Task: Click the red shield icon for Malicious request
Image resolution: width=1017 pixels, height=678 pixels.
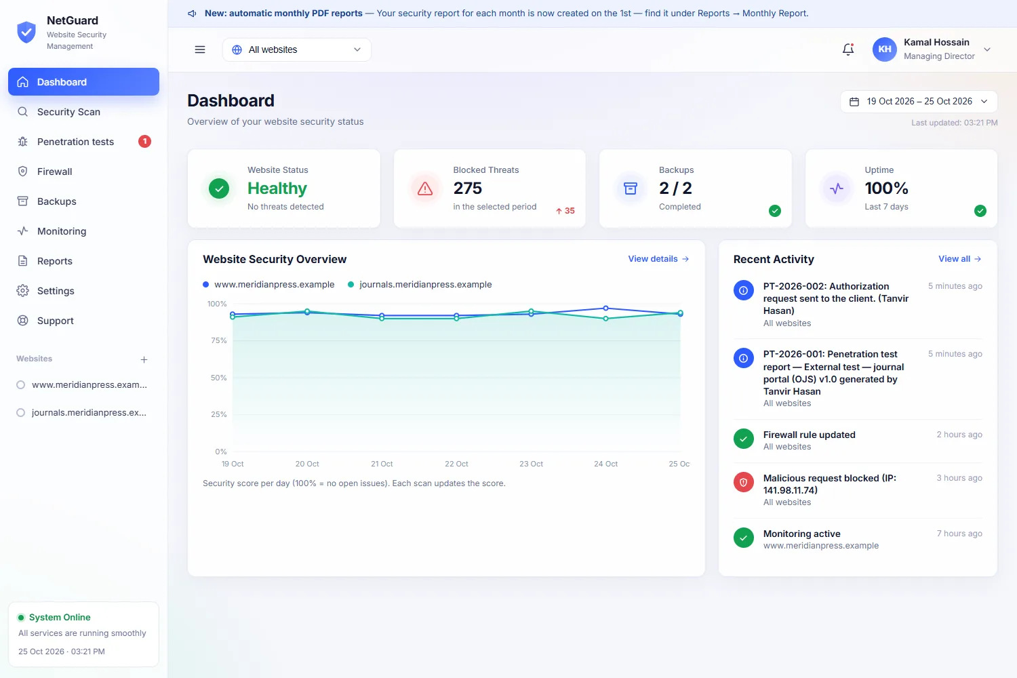Action: click(x=744, y=482)
